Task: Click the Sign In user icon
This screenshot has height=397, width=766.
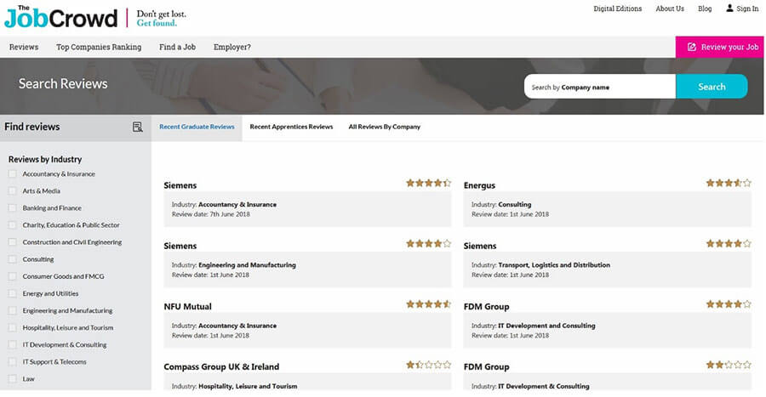Action: click(729, 9)
